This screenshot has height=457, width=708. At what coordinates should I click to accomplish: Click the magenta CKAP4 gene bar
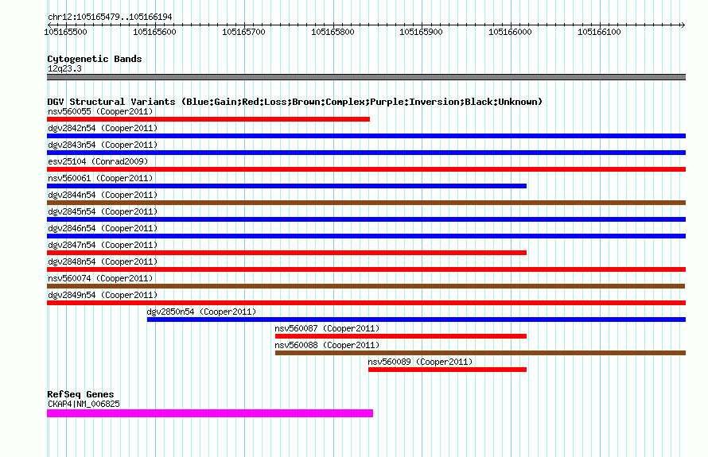point(210,413)
